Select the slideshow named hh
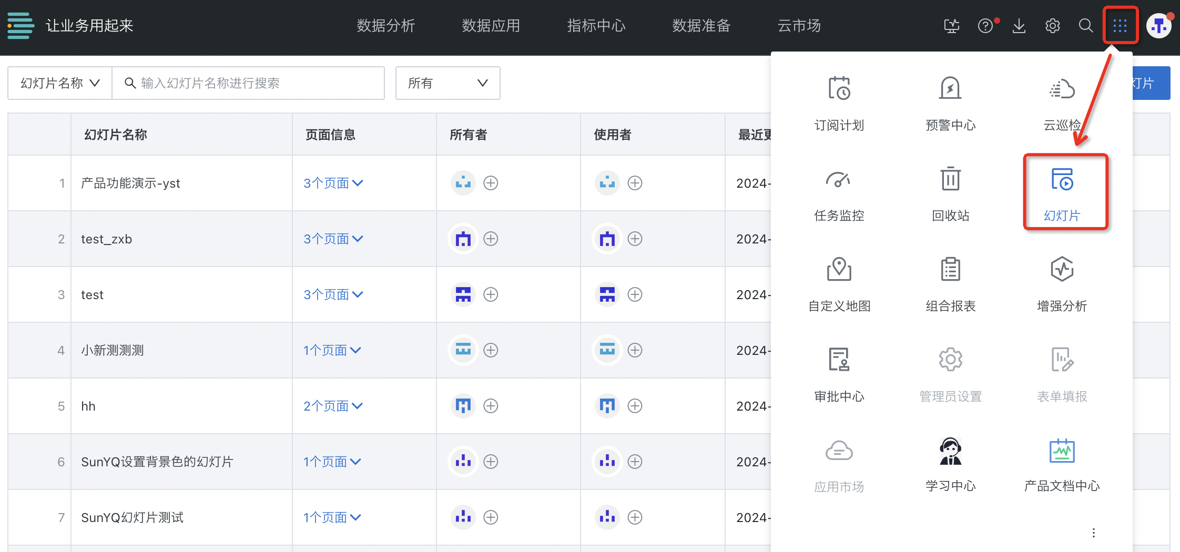The width and height of the screenshot is (1180, 552). click(88, 406)
